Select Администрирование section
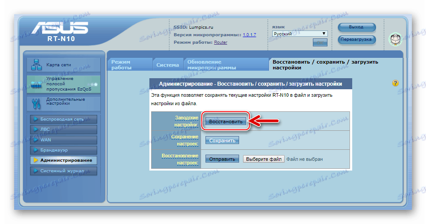The image size is (426, 224). click(64, 160)
